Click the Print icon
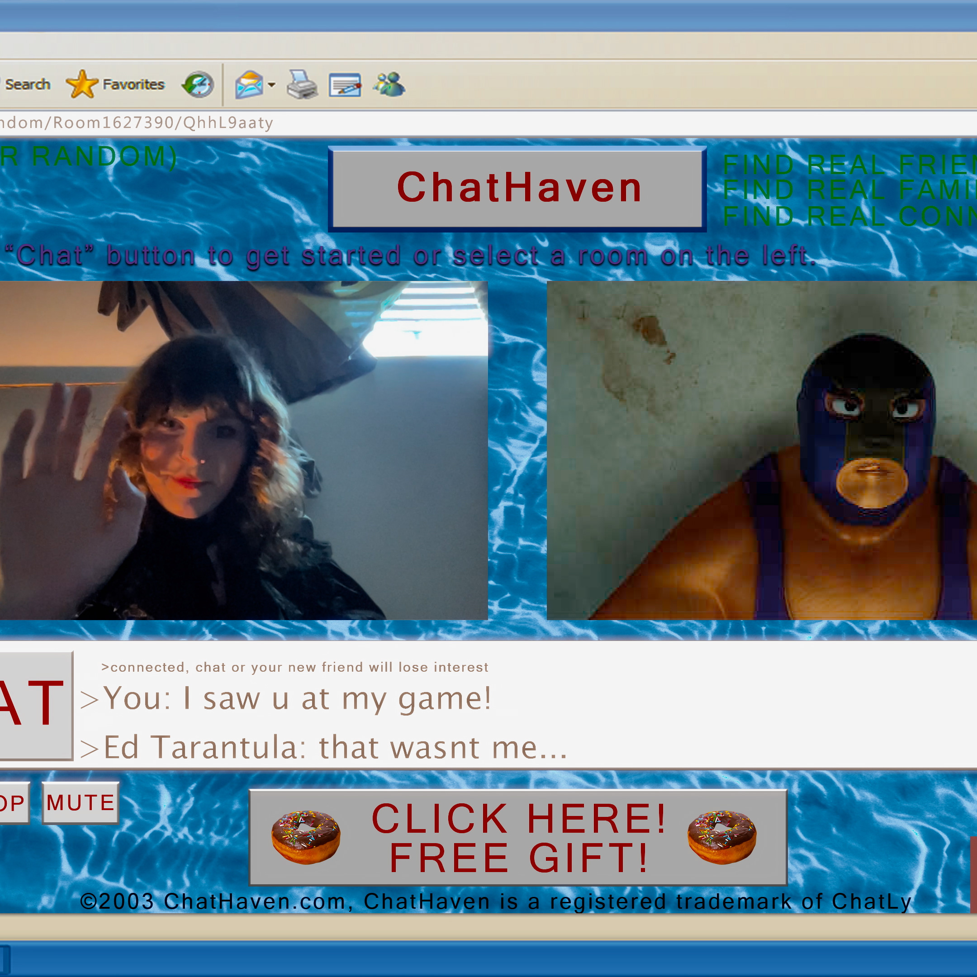Image resolution: width=977 pixels, height=977 pixels. (302, 85)
